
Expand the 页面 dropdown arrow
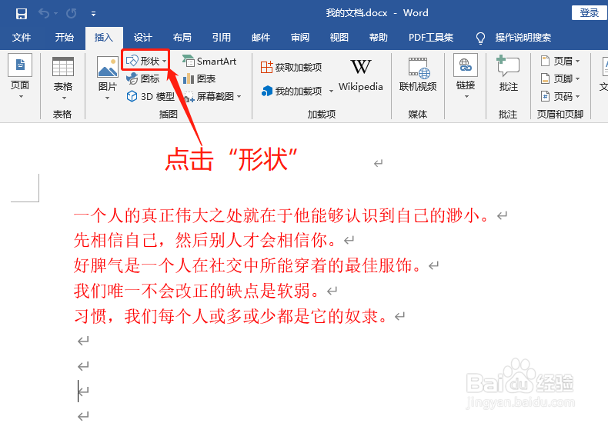click(21, 96)
